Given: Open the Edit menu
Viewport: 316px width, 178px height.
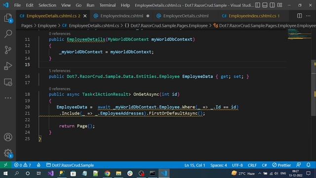Looking at the screenshot, I should 30,5.
